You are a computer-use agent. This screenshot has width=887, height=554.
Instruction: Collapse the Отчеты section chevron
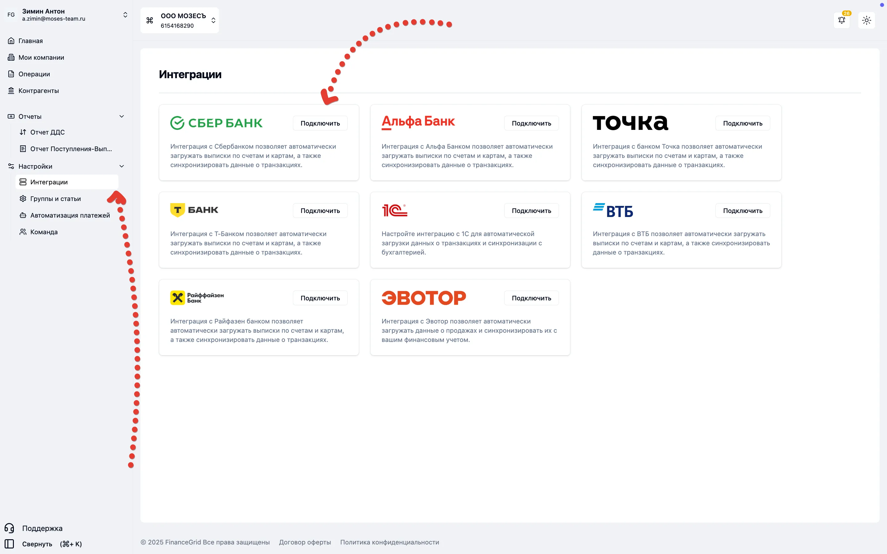click(122, 117)
